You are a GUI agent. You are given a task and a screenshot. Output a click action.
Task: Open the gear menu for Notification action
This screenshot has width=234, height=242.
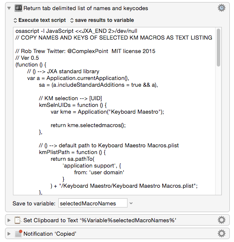click(x=221, y=233)
